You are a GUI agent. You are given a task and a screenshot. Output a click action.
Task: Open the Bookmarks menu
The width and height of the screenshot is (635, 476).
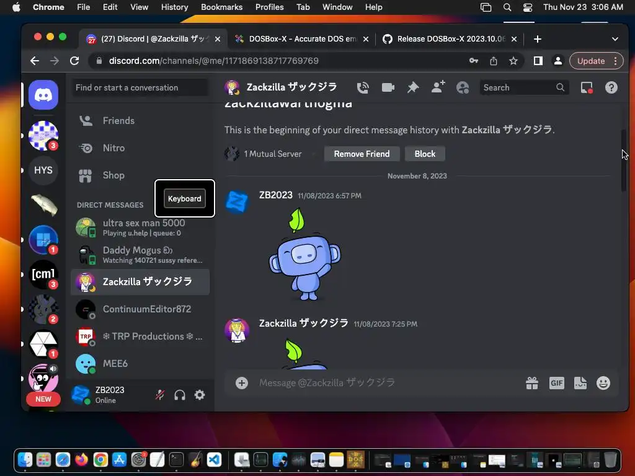[x=221, y=7]
